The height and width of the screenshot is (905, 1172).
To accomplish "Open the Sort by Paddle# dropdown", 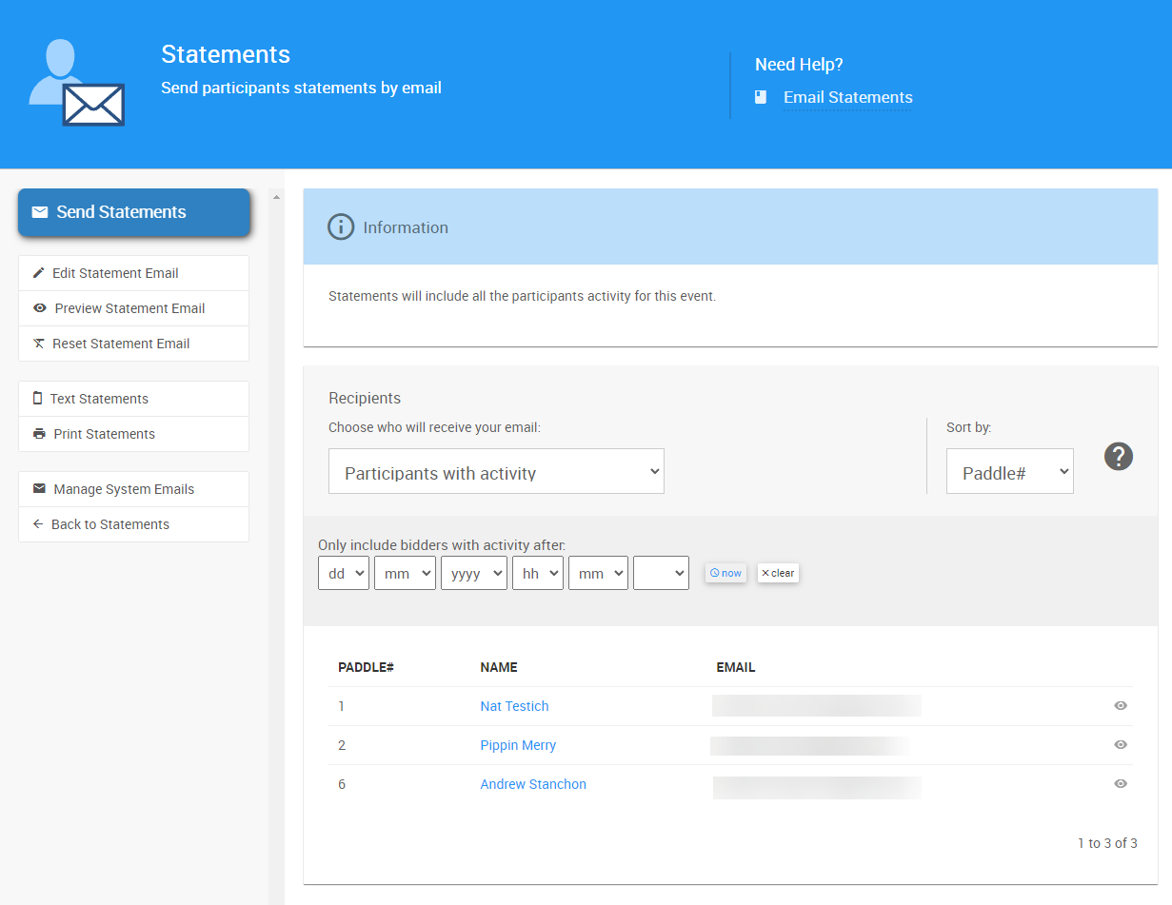I will coord(1009,472).
